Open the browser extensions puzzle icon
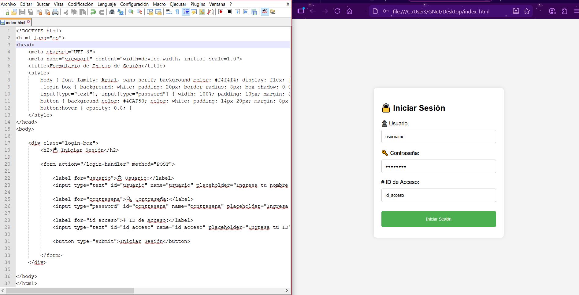The image size is (579, 295). pos(564,11)
